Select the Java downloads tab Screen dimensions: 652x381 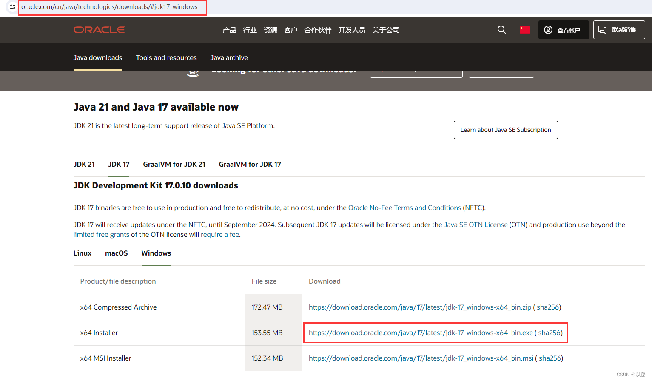click(98, 57)
